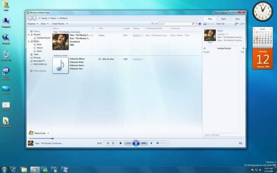277x173 pixels.
Task: Click the Create Playlist button
Action: pos(58,24)
